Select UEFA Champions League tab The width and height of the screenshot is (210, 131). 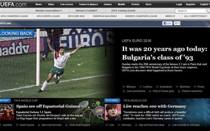click(14, 16)
